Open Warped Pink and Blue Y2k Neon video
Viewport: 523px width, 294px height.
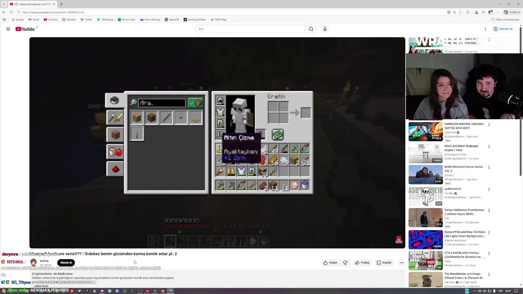point(426,239)
